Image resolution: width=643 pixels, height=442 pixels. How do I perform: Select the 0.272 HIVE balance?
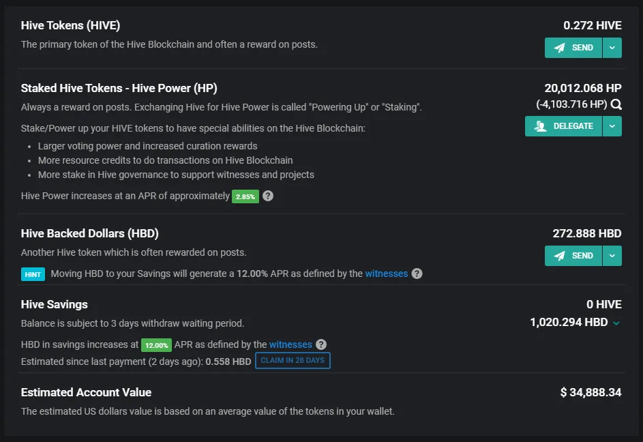[x=592, y=25]
